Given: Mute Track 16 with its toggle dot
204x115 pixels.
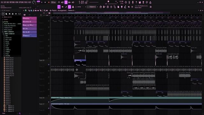Looking at the screenshot, I should point(49,102).
